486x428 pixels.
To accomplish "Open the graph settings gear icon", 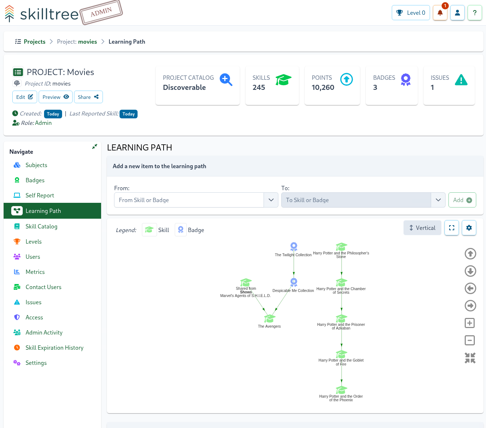I will tap(469, 228).
